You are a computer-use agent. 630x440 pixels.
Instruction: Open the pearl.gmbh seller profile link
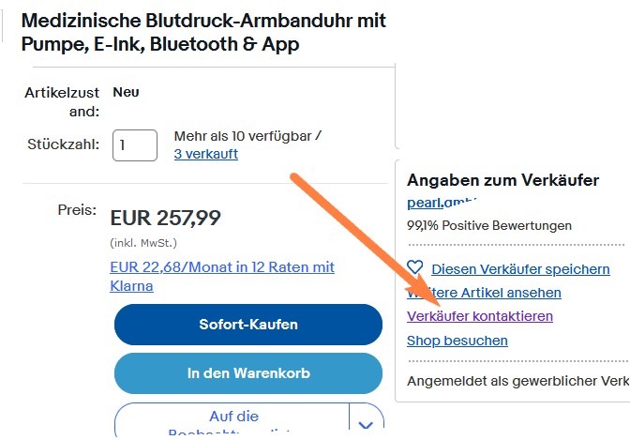442,203
